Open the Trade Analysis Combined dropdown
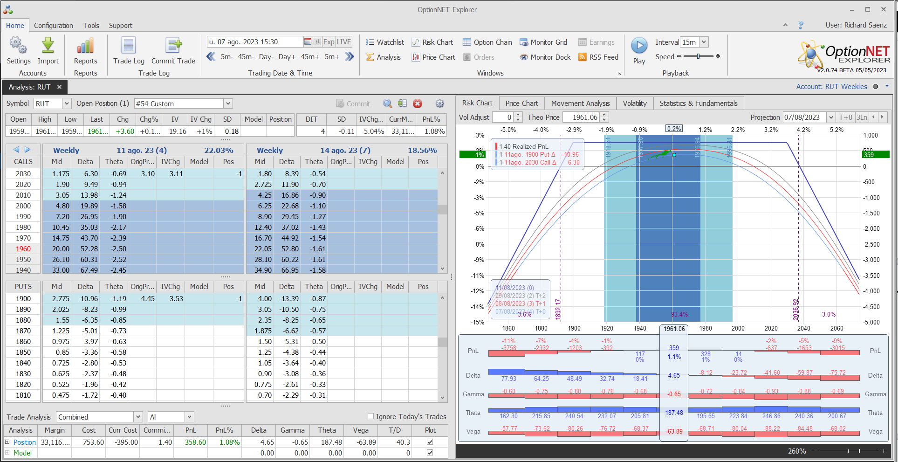 coord(138,417)
